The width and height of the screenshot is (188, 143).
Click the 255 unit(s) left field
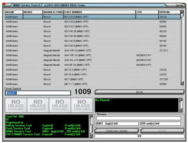pyautogui.click(x=160, y=124)
